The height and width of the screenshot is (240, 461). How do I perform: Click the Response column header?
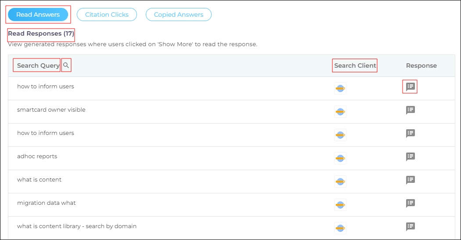[421, 65]
